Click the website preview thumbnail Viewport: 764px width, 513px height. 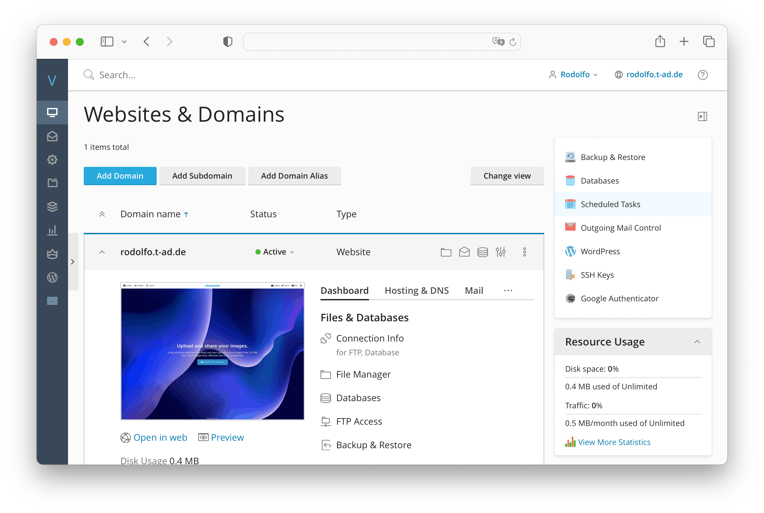(213, 351)
